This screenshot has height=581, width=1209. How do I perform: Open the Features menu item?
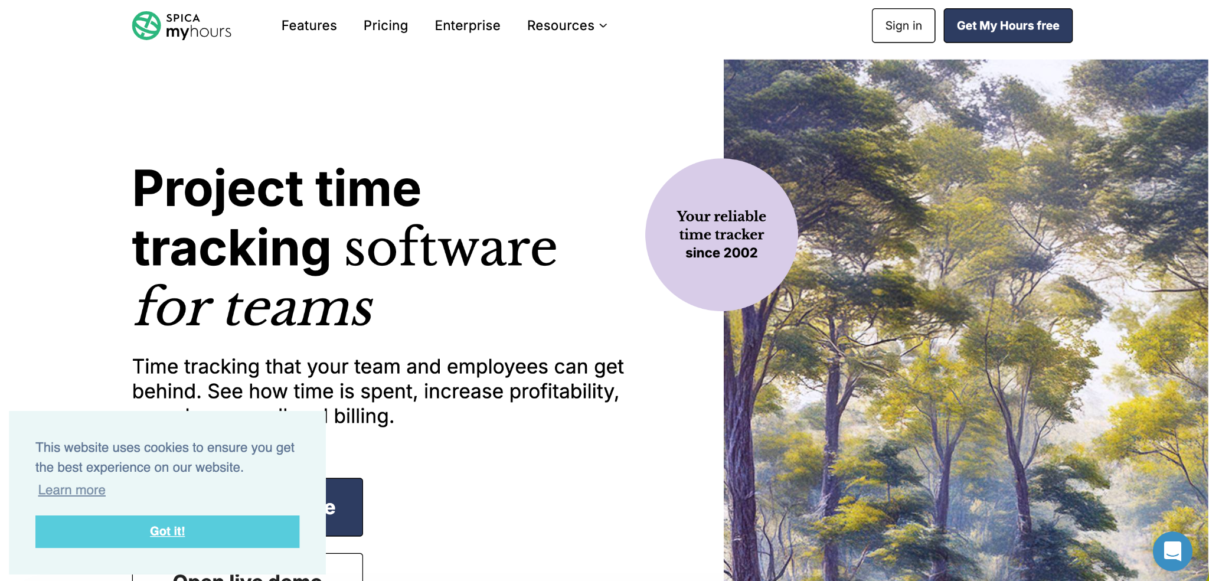[309, 25]
